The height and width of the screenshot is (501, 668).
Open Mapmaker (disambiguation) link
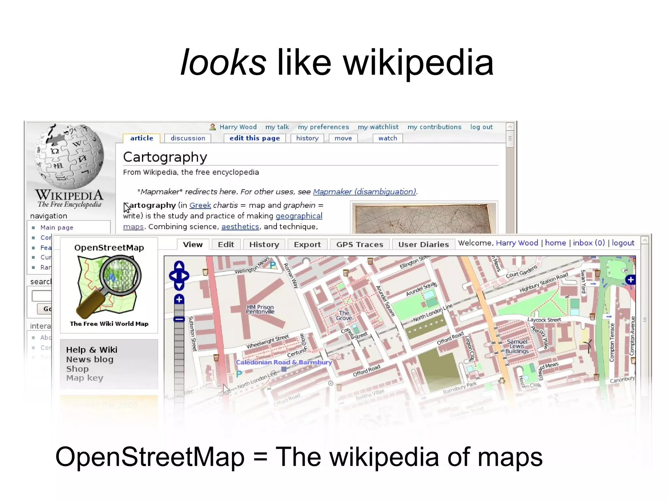(x=365, y=192)
